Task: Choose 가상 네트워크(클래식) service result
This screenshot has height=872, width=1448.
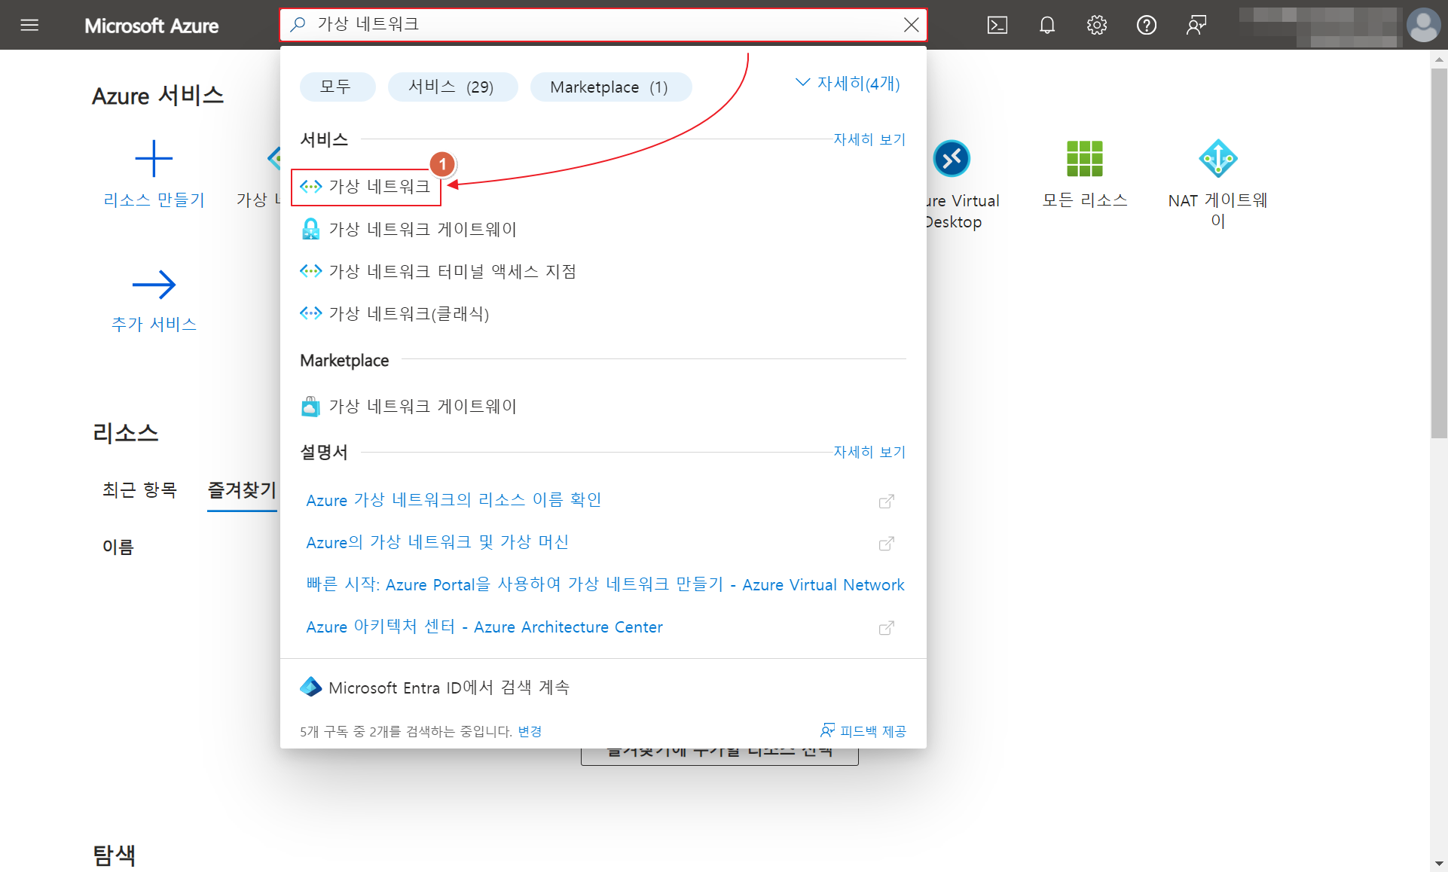Action: [x=408, y=313]
